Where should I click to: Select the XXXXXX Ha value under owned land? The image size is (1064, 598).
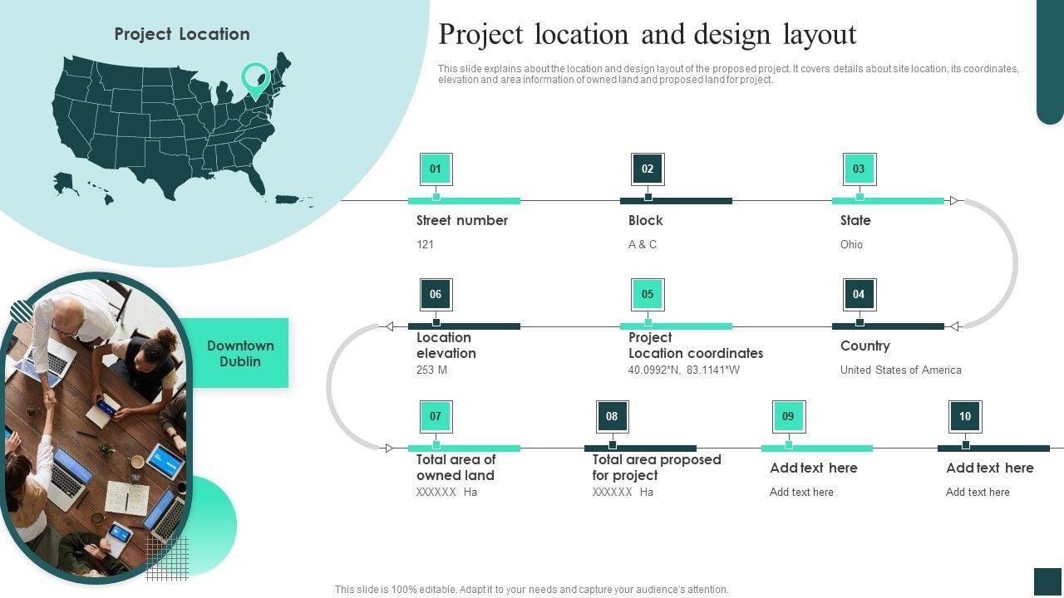[447, 492]
